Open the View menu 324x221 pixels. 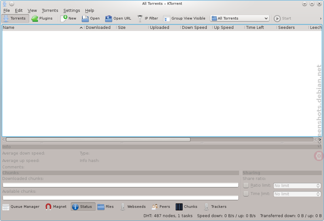click(32, 11)
